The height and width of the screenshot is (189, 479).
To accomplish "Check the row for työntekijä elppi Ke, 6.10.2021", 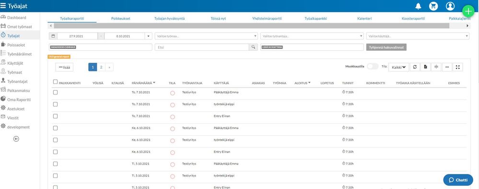I will click(x=55, y=140).
